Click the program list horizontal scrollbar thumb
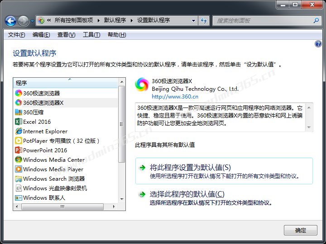Screen dimensions: 326x244 pyautogui.click(x=62, y=206)
